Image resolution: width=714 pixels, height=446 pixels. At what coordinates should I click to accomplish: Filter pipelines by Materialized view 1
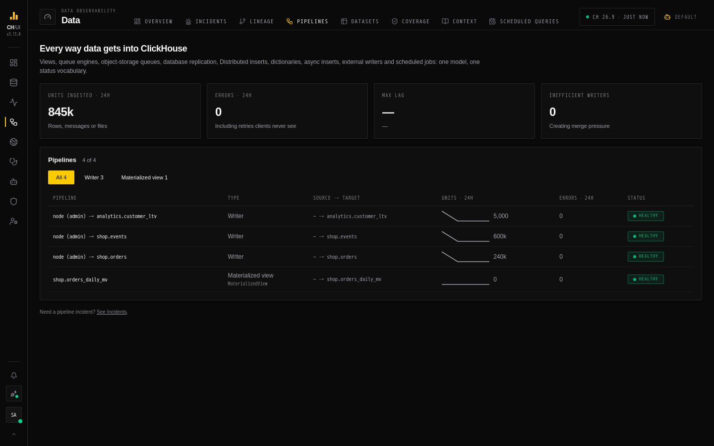pyautogui.click(x=144, y=177)
